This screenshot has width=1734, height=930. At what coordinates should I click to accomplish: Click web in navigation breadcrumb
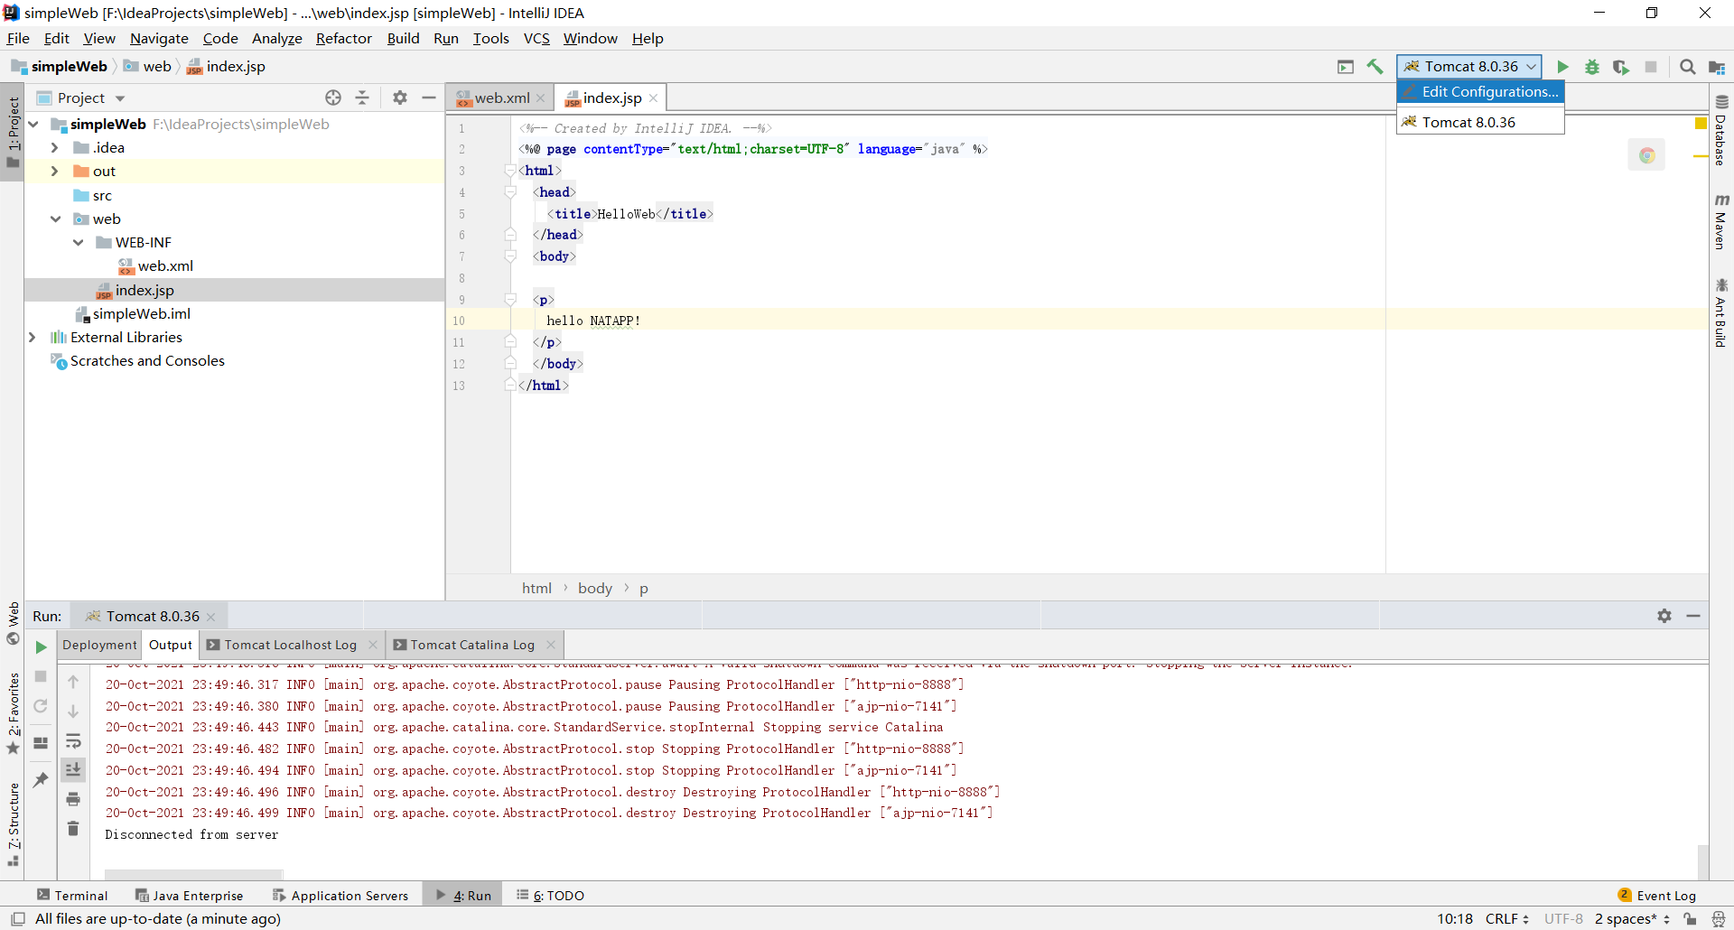click(x=156, y=66)
